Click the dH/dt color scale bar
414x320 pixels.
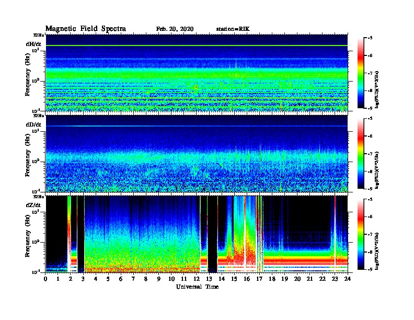coord(360,73)
